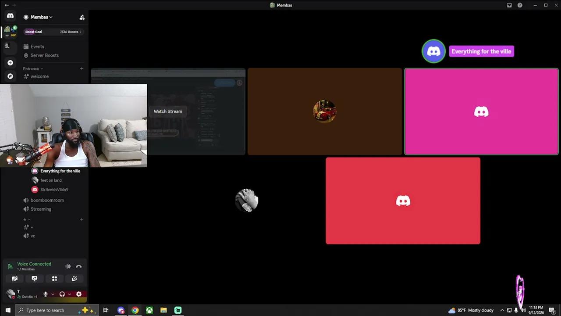Click the Type here to search box

coord(56,310)
